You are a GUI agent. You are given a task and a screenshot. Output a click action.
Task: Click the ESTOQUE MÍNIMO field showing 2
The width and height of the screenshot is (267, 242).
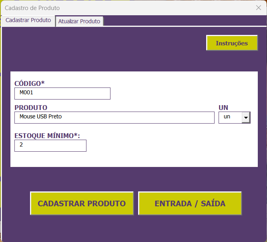(50, 146)
